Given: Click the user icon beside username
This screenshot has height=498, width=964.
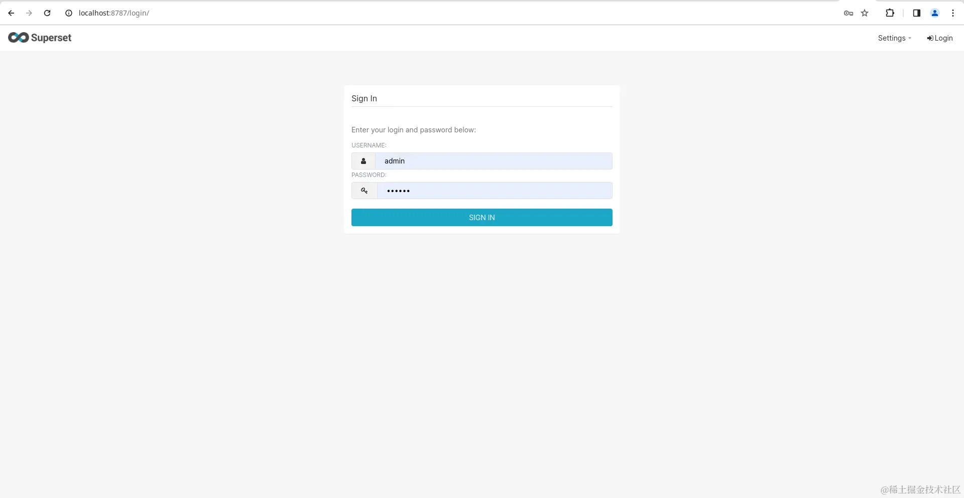Looking at the screenshot, I should click(x=364, y=161).
